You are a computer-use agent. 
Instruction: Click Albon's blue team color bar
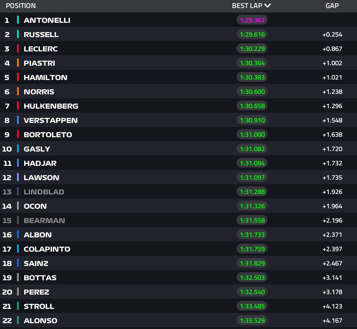(x=18, y=235)
